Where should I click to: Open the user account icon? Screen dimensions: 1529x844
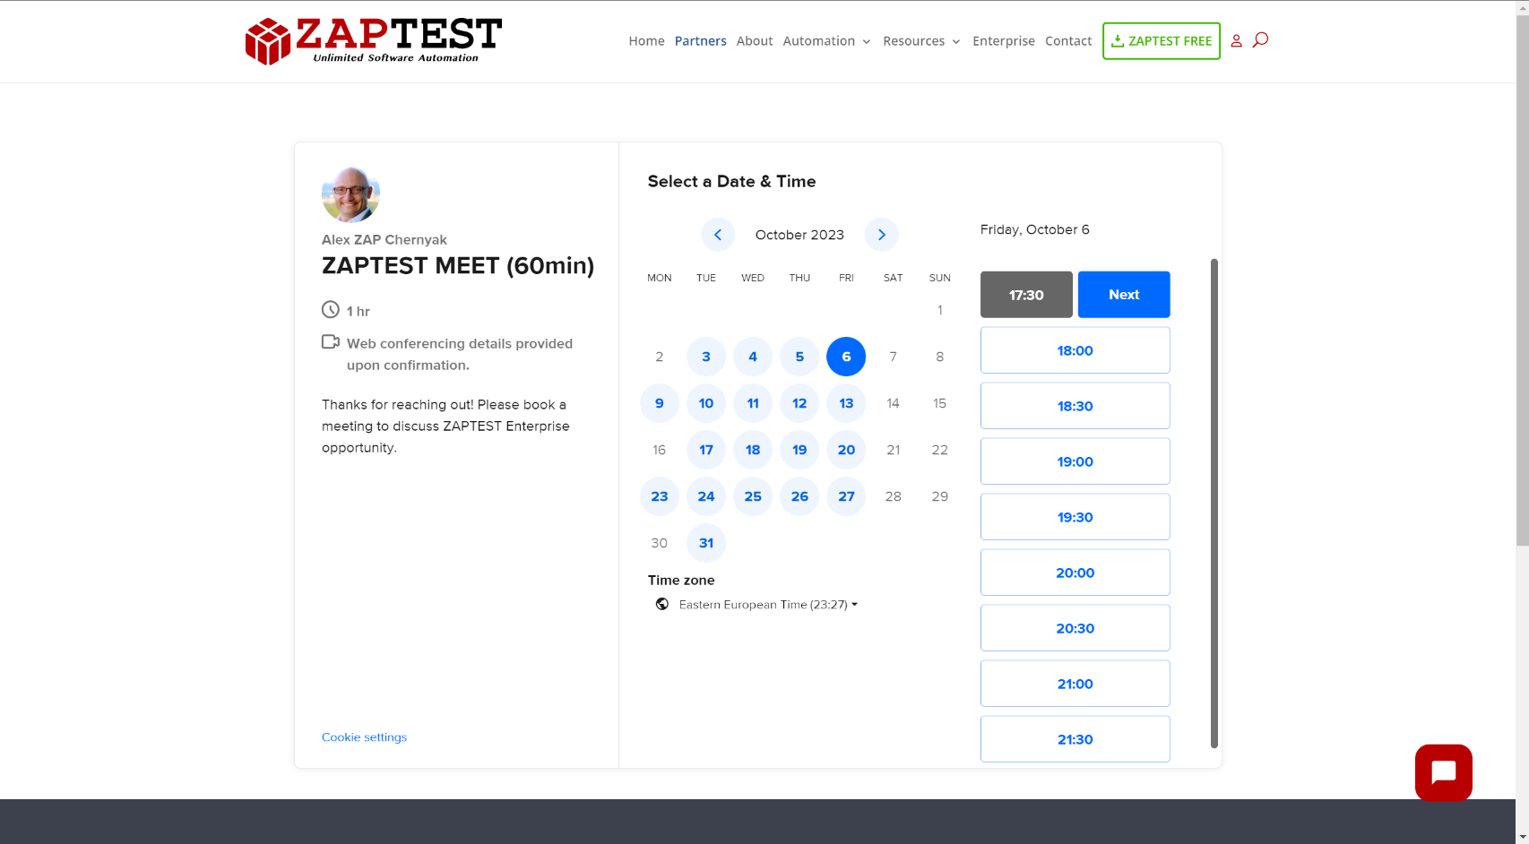1236,41
